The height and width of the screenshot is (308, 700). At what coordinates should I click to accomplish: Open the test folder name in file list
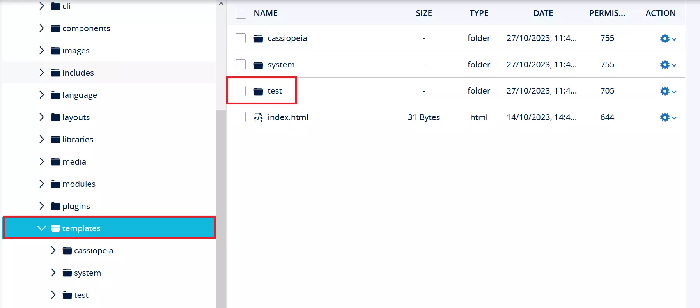(x=275, y=91)
